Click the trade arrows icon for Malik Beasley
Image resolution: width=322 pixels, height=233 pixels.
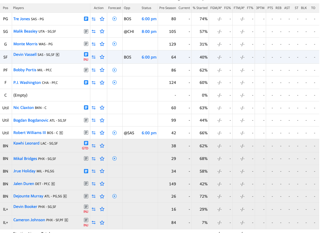click(x=94, y=31)
